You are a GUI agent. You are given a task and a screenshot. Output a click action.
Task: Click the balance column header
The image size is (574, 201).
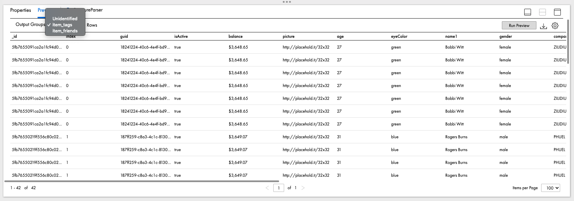(x=235, y=36)
